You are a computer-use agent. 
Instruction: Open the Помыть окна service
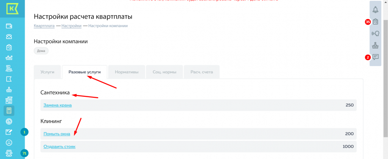click(57, 134)
